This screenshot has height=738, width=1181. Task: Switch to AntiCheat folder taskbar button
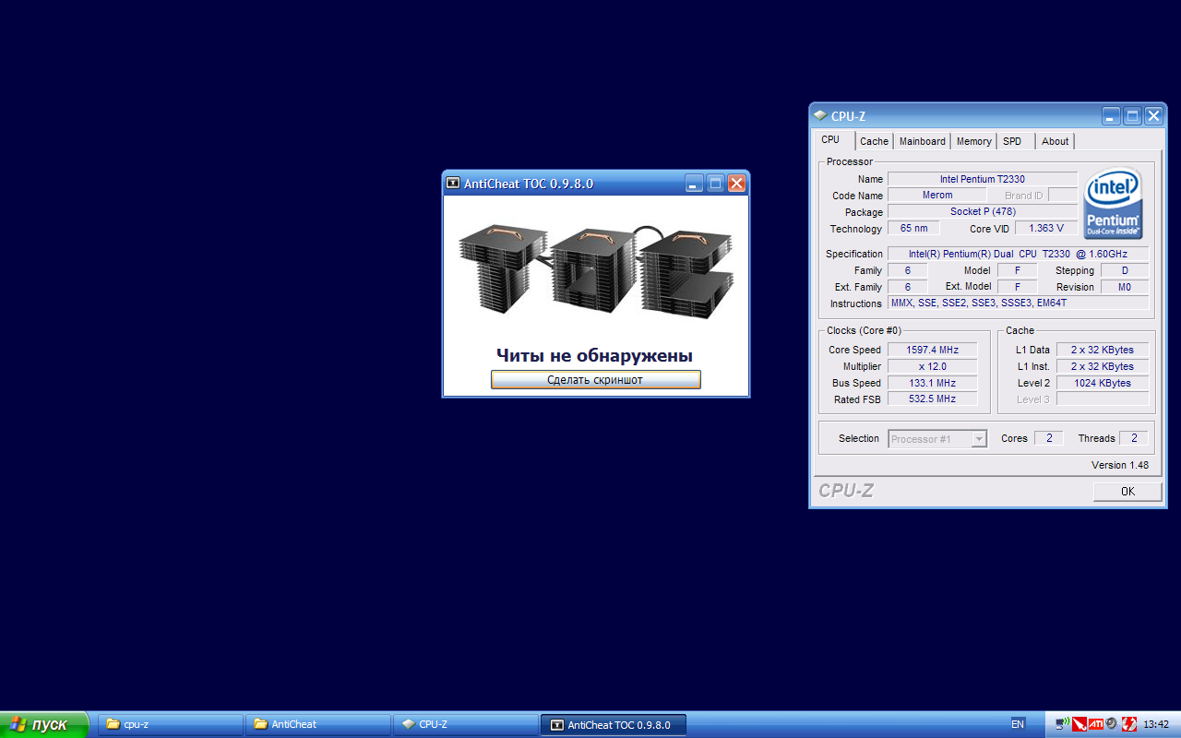click(318, 724)
